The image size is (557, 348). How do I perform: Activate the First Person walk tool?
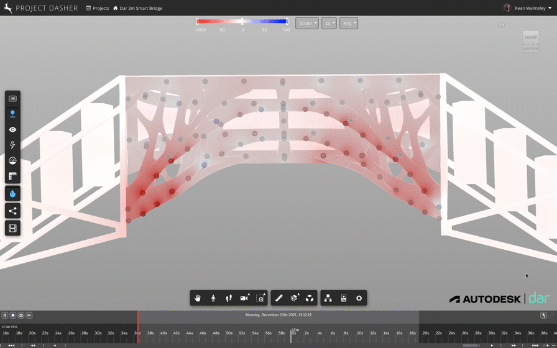coord(213,298)
